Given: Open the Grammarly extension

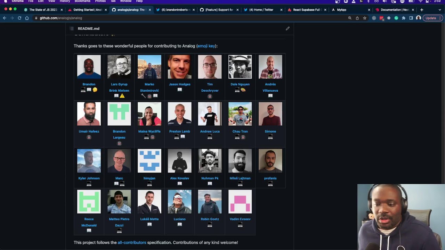Looking at the screenshot, I should [x=396, y=18].
